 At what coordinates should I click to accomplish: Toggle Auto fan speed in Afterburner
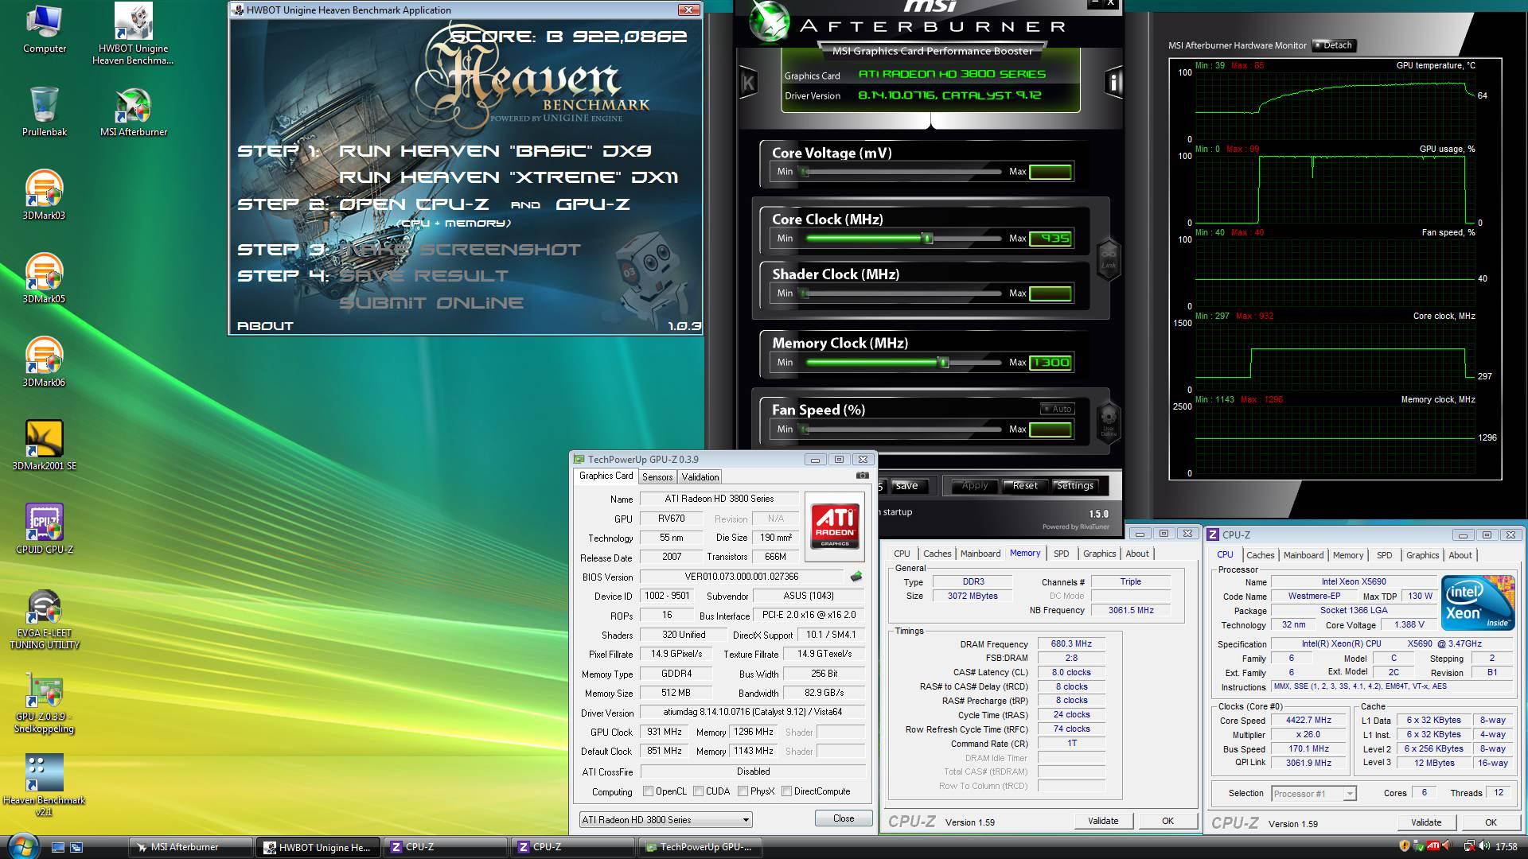[1058, 409]
